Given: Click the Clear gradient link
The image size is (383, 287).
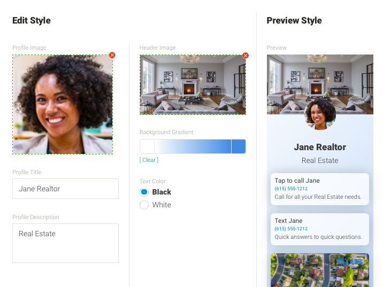Looking at the screenshot, I should click(x=149, y=160).
